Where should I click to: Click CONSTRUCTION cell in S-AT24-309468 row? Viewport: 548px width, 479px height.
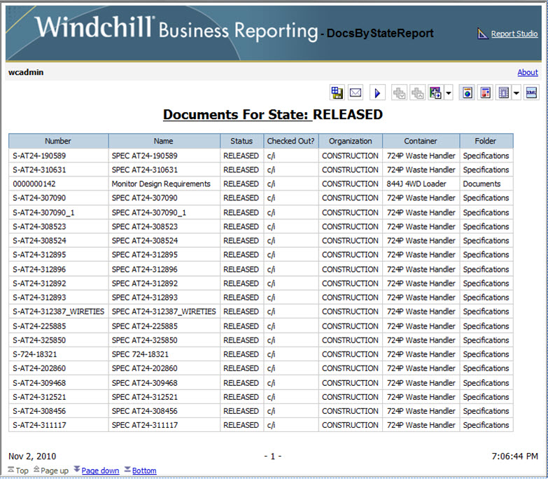click(x=350, y=383)
